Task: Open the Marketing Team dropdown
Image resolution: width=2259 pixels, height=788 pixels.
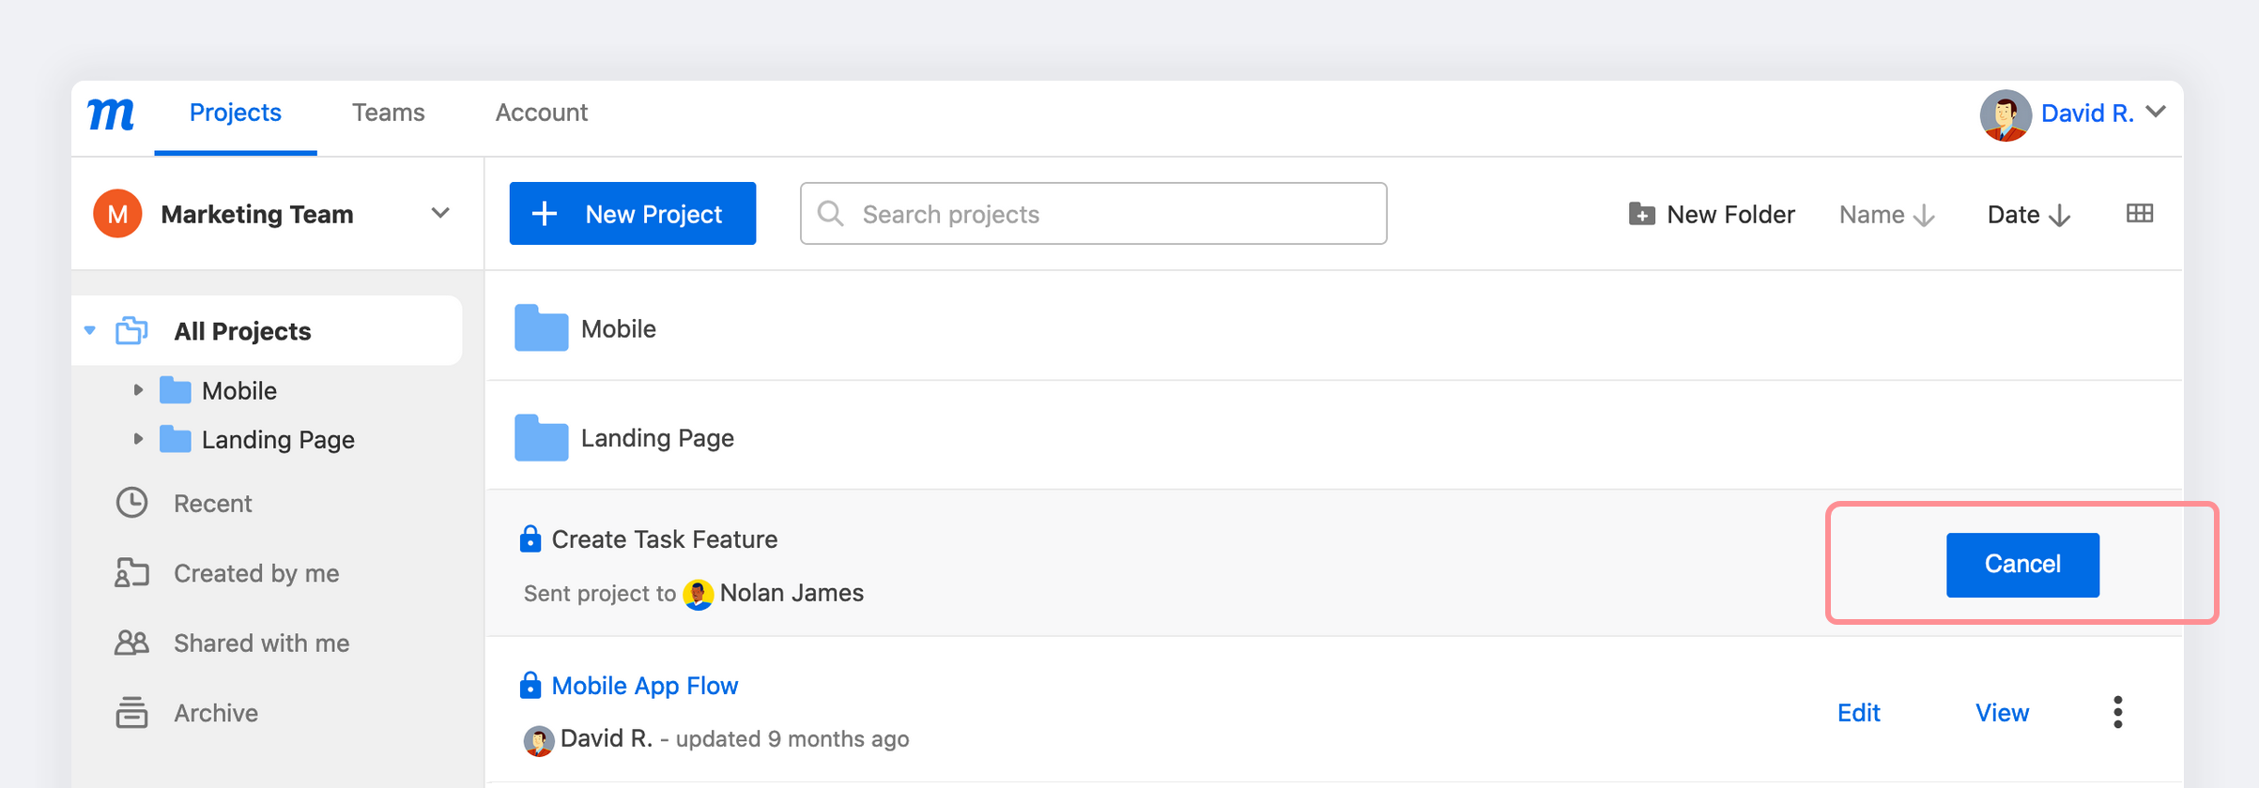Action: [439, 214]
